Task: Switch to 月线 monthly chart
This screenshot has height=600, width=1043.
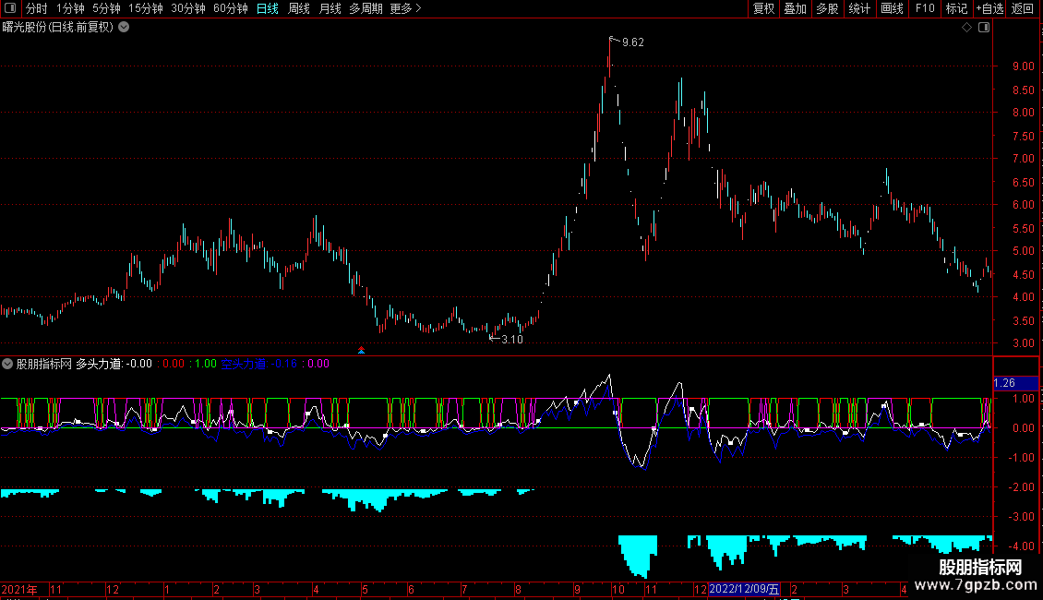Action: [330, 8]
